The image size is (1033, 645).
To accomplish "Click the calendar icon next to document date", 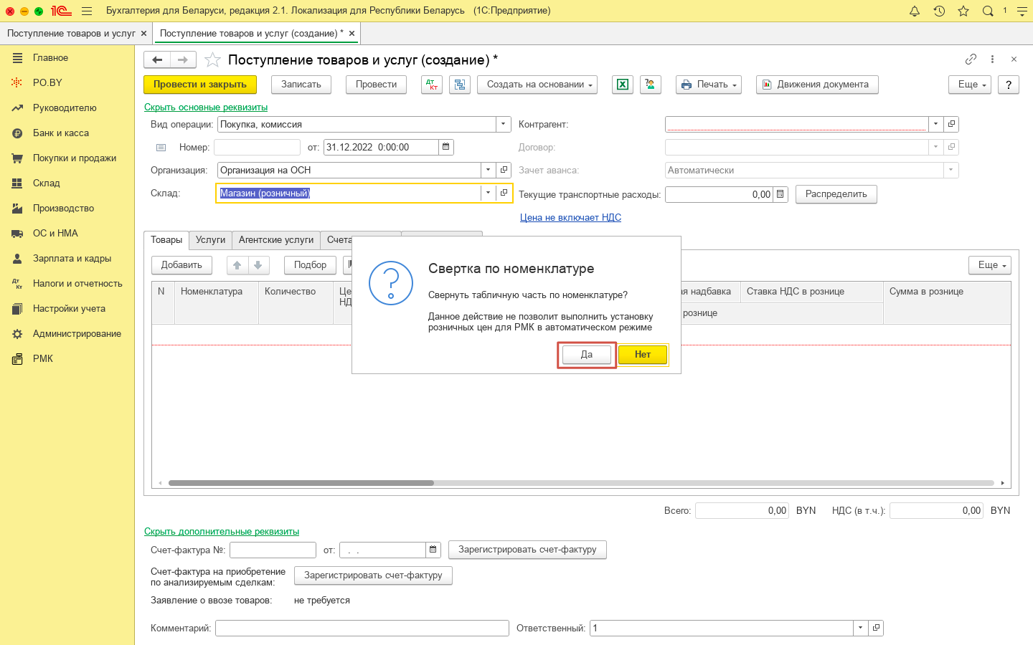I will [x=446, y=147].
